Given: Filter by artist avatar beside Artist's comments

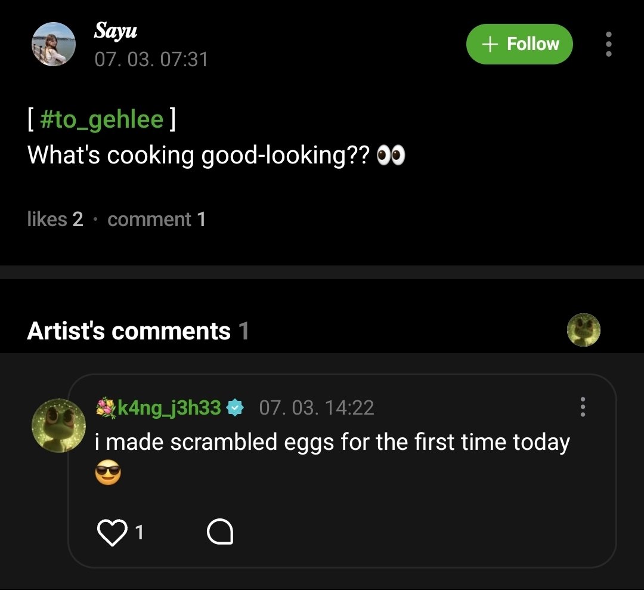Looking at the screenshot, I should click(x=584, y=330).
